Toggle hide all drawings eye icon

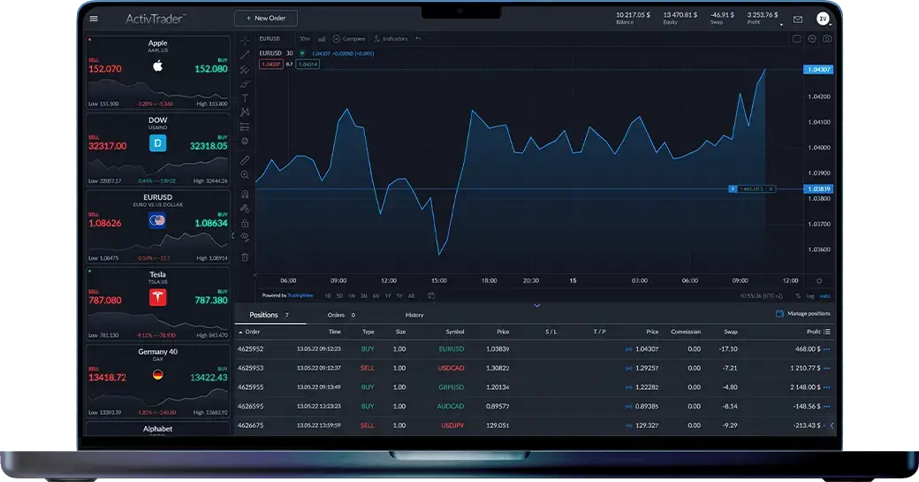point(245,238)
